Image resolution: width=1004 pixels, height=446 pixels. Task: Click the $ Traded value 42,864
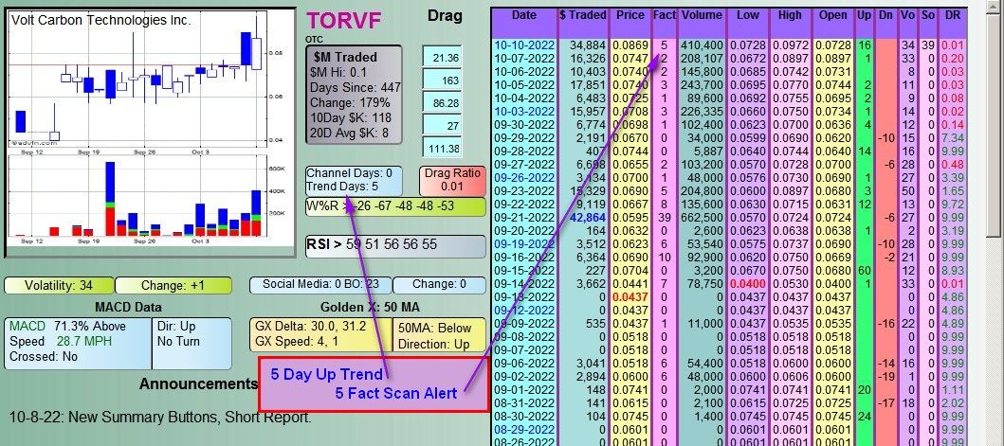click(587, 217)
